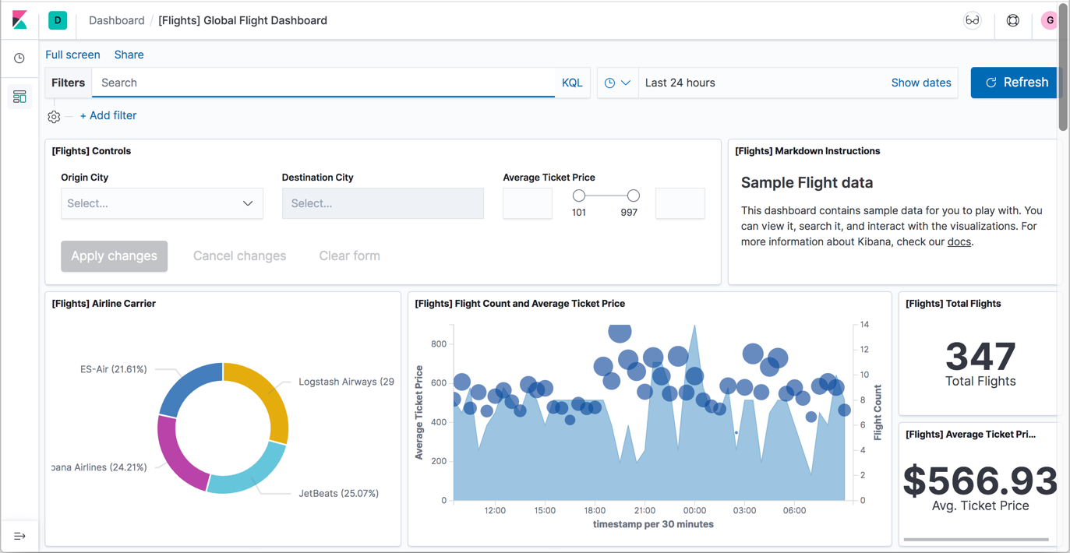This screenshot has width=1070, height=553.
Task: Open the Recently viewed clock icon
Action: [19, 58]
